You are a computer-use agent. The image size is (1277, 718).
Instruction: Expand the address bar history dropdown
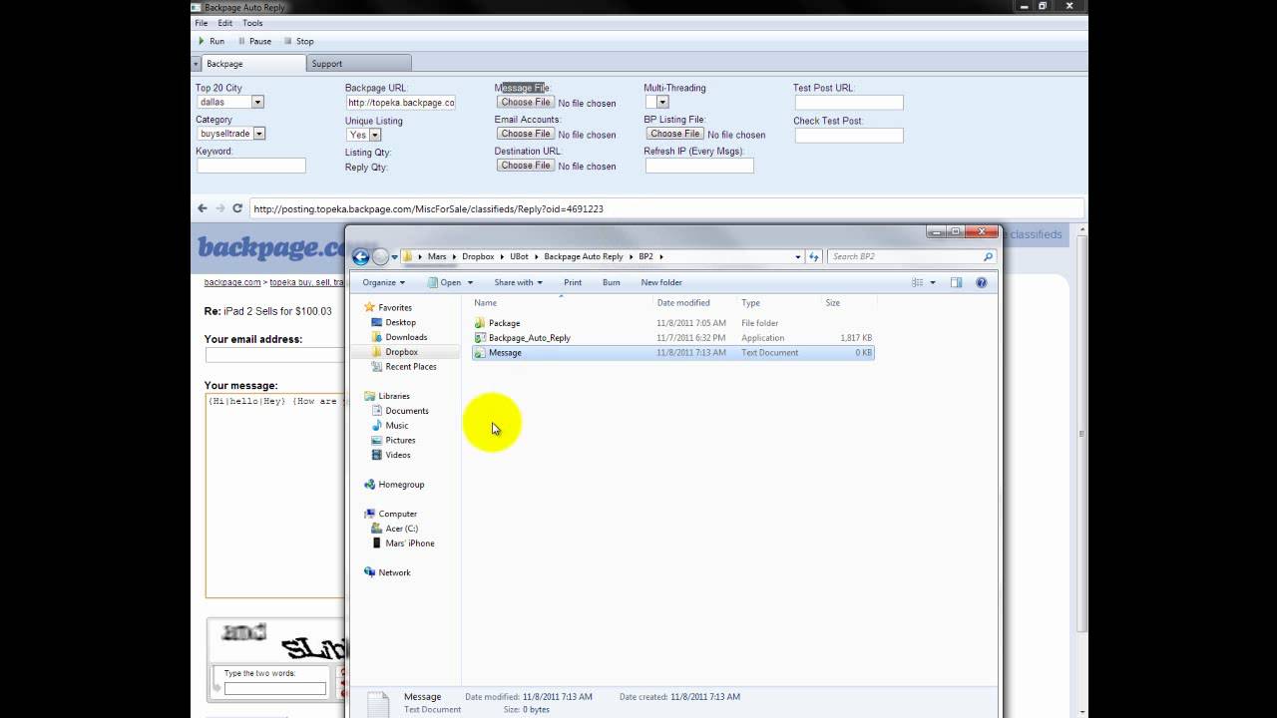797,256
